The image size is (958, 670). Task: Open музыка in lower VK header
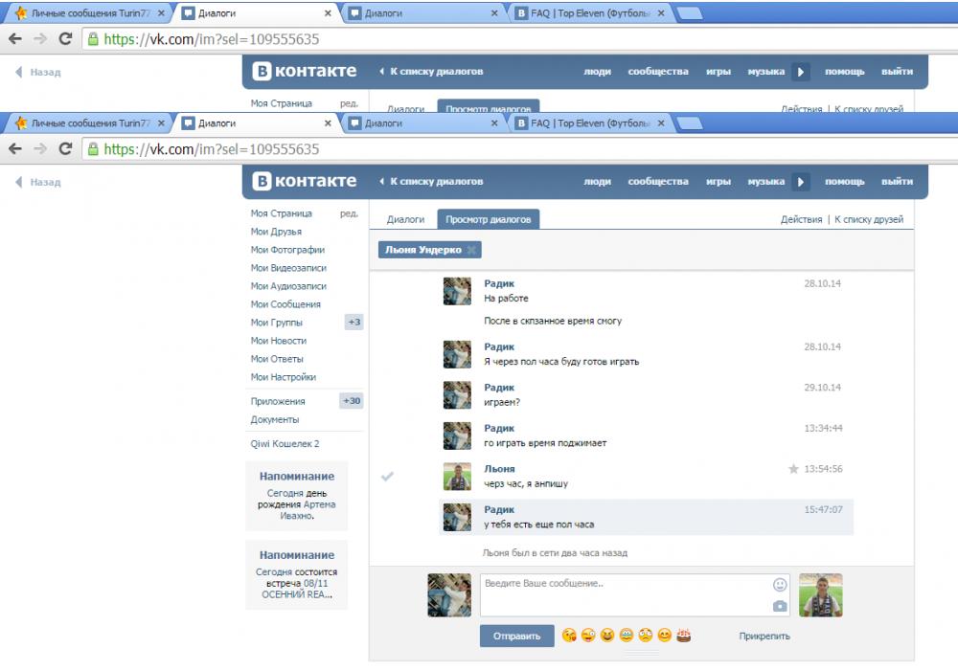pyautogui.click(x=765, y=181)
